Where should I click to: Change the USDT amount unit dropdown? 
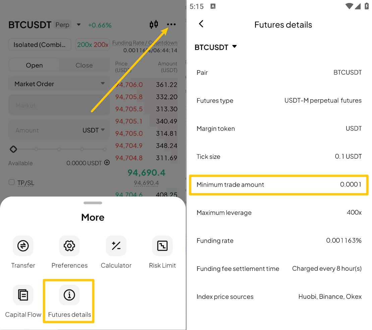(x=94, y=130)
